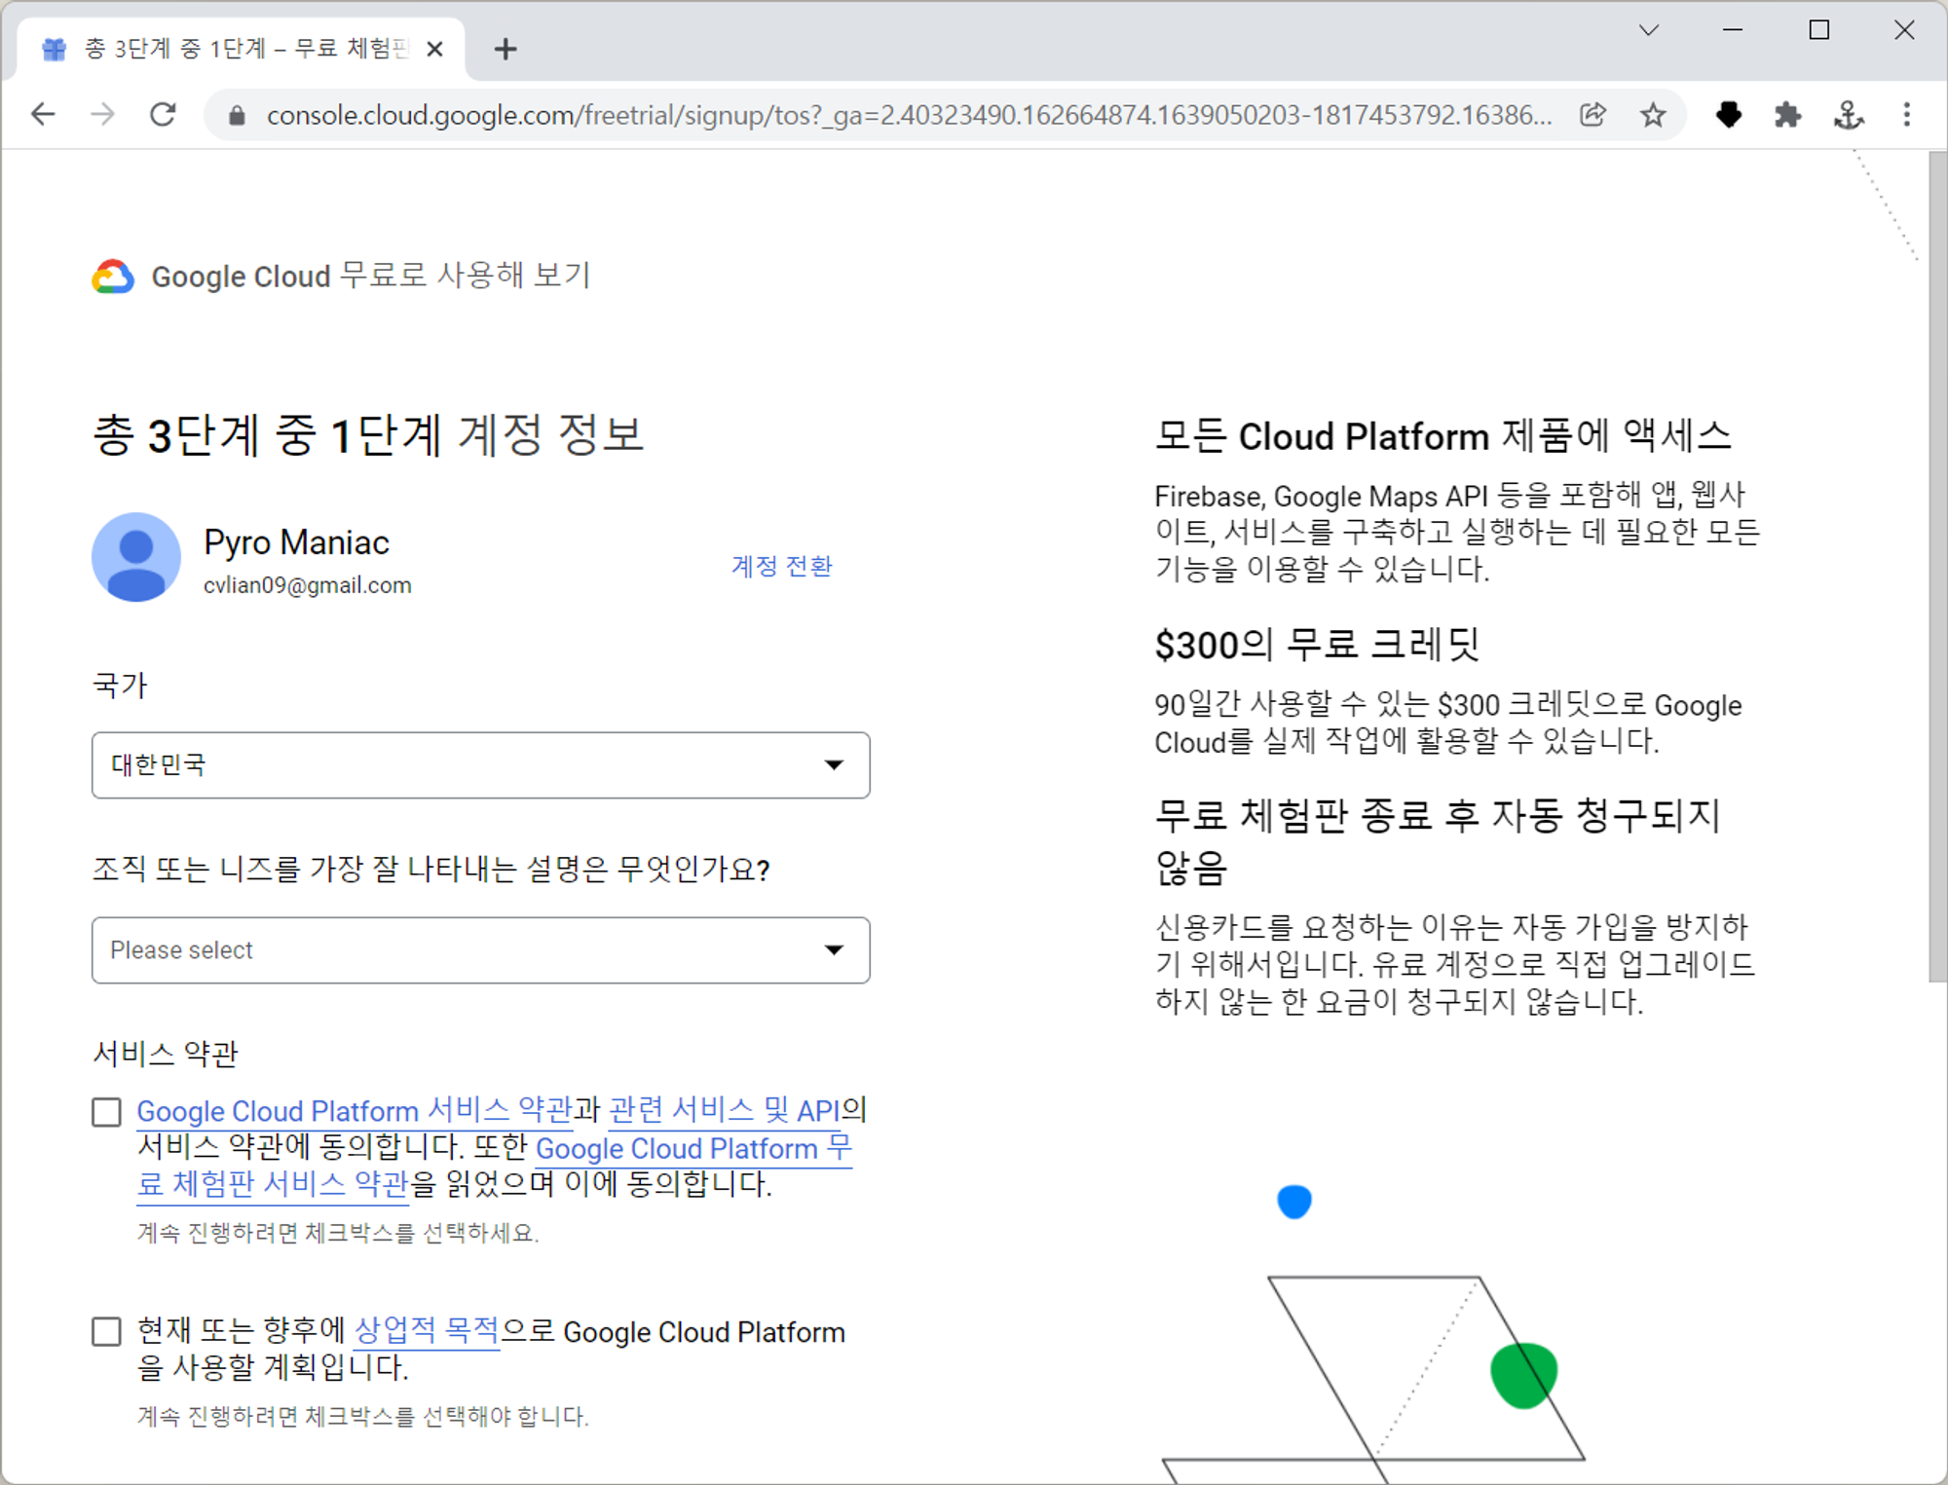Open a new tab with plus button
This screenshot has height=1485, width=1948.
506,49
